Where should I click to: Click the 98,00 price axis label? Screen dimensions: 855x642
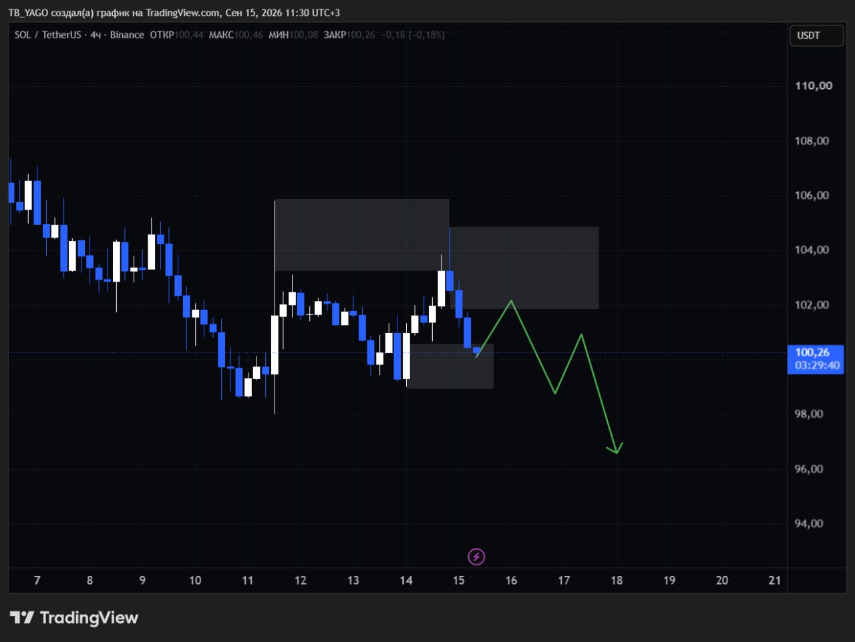(x=809, y=414)
